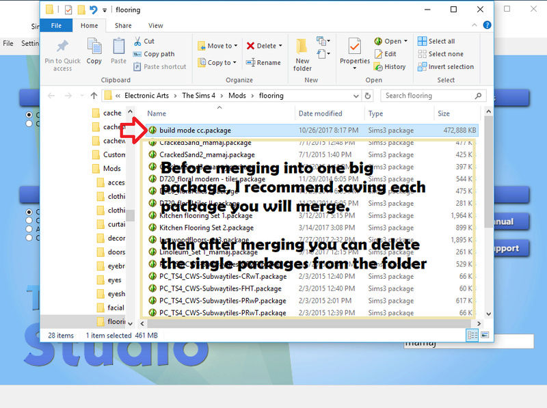547x408 pixels.
Task: Expand the Delete dropdown arrow
Action: 280,46
